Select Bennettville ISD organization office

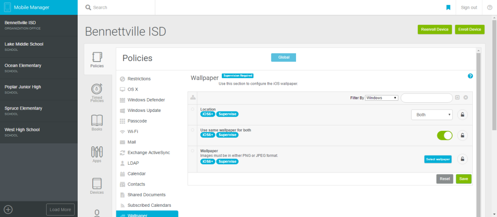[39, 25]
